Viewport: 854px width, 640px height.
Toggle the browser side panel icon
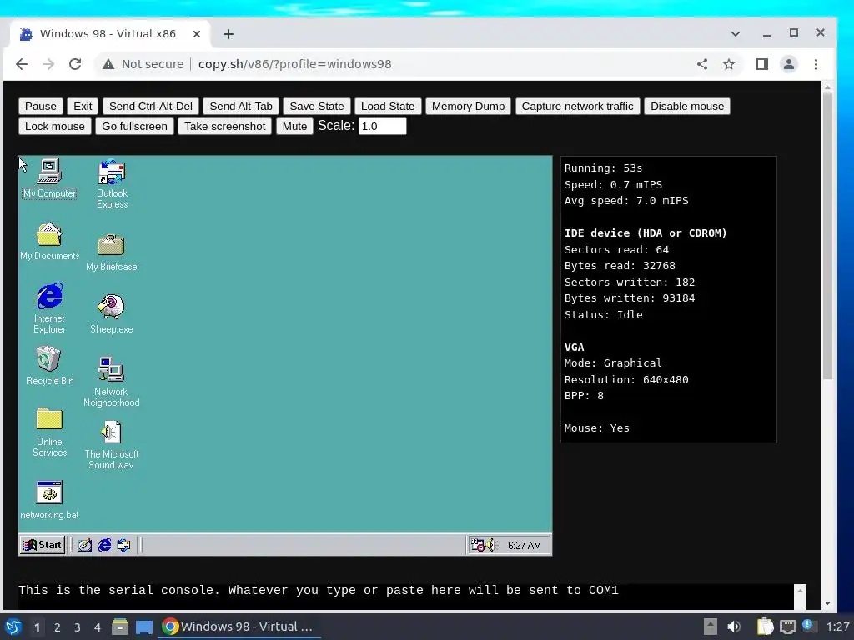[762, 64]
